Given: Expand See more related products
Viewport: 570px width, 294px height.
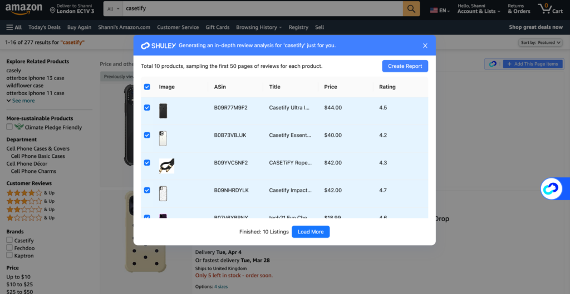Looking at the screenshot, I should point(21,101).
